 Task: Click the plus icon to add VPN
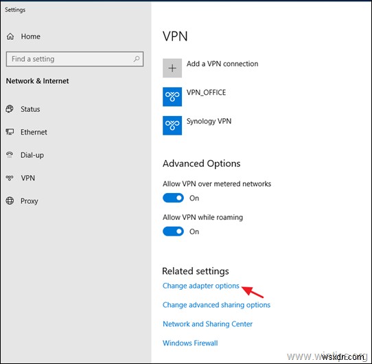point(172,68)
